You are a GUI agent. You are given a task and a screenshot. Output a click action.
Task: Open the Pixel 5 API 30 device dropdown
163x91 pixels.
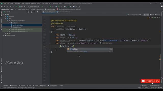click(x=34, y=6)
